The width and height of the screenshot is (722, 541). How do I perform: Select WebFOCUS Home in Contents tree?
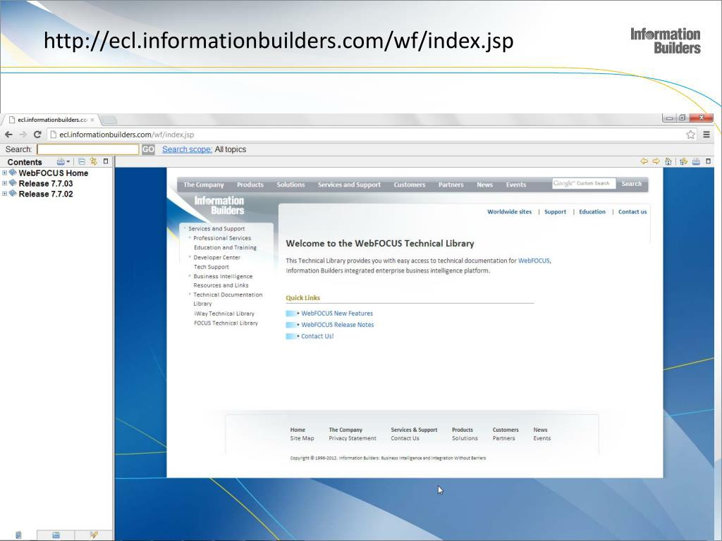54,173
